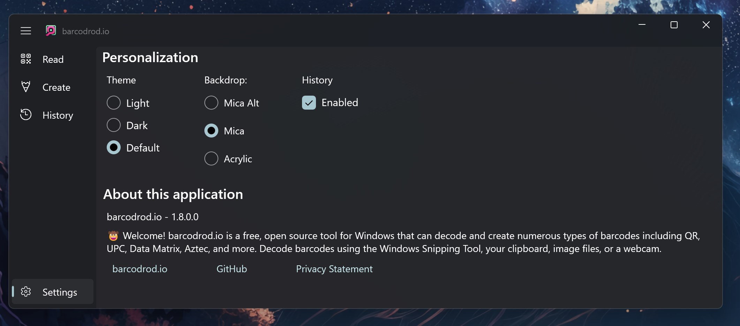Click the History clock icon in sidebar
Screen dimensions: 740x326
point(26,115)
